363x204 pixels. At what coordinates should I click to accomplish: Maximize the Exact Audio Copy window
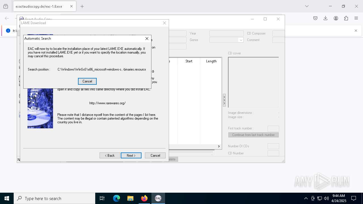tap(265, 19)
